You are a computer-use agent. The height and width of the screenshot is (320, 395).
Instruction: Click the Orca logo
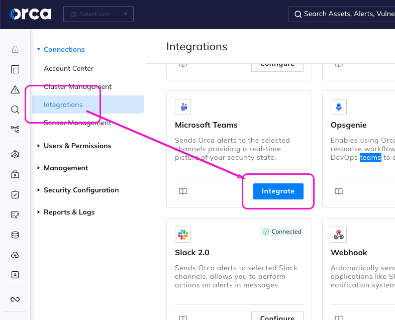31,14
